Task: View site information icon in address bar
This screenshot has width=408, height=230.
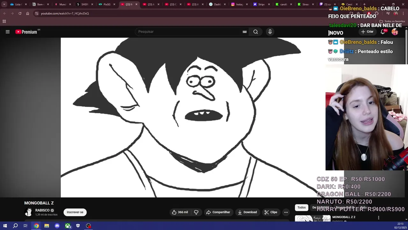Action: coord(37,13)
